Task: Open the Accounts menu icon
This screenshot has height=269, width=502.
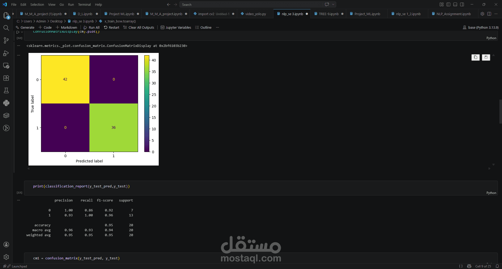Action: click(x=6, y=244)
